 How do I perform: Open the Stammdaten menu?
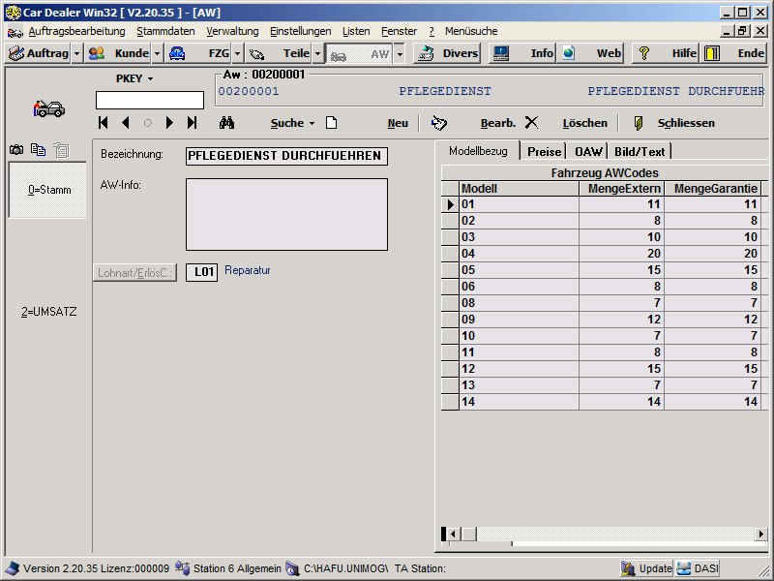165,31
